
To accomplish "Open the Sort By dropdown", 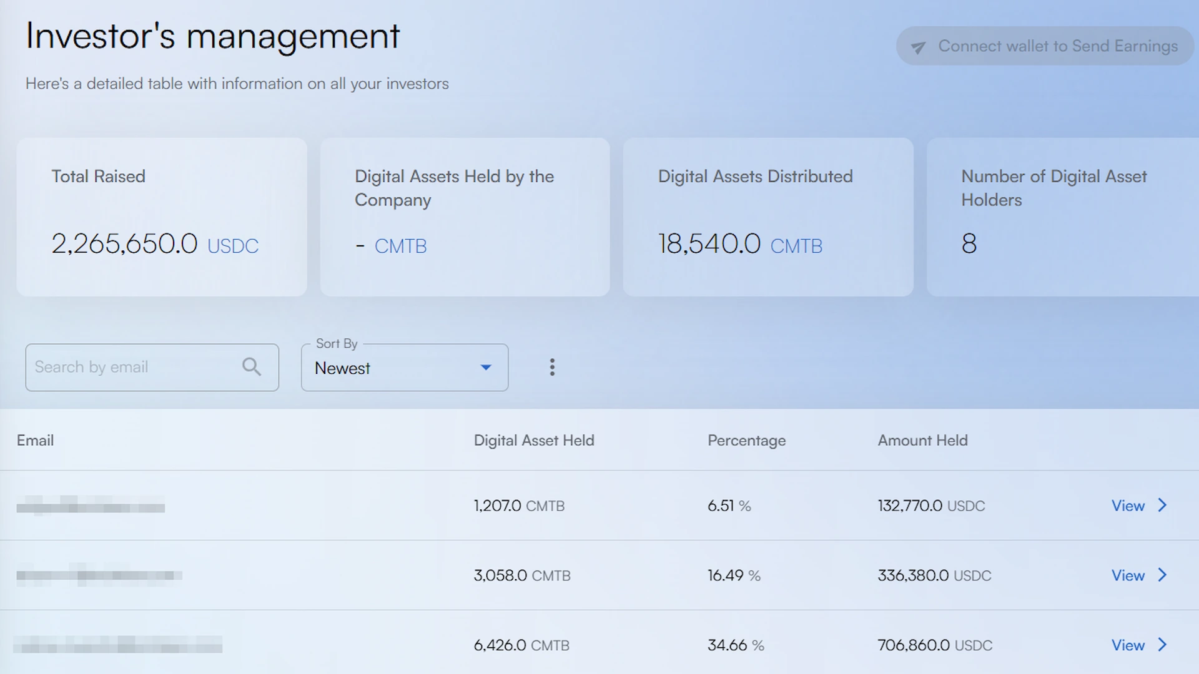I will 403,368.
